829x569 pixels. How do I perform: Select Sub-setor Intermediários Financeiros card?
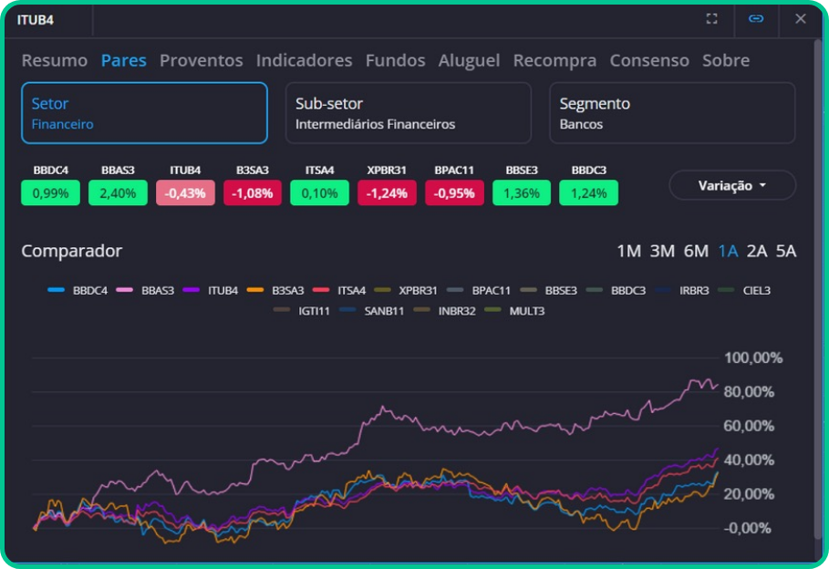click(x=408, y=113)
